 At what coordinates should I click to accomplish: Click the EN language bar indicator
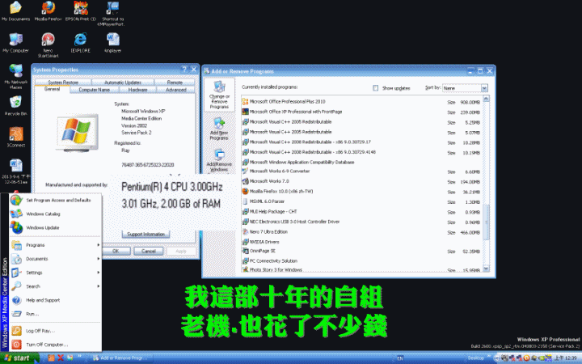(x=400, y=358)
